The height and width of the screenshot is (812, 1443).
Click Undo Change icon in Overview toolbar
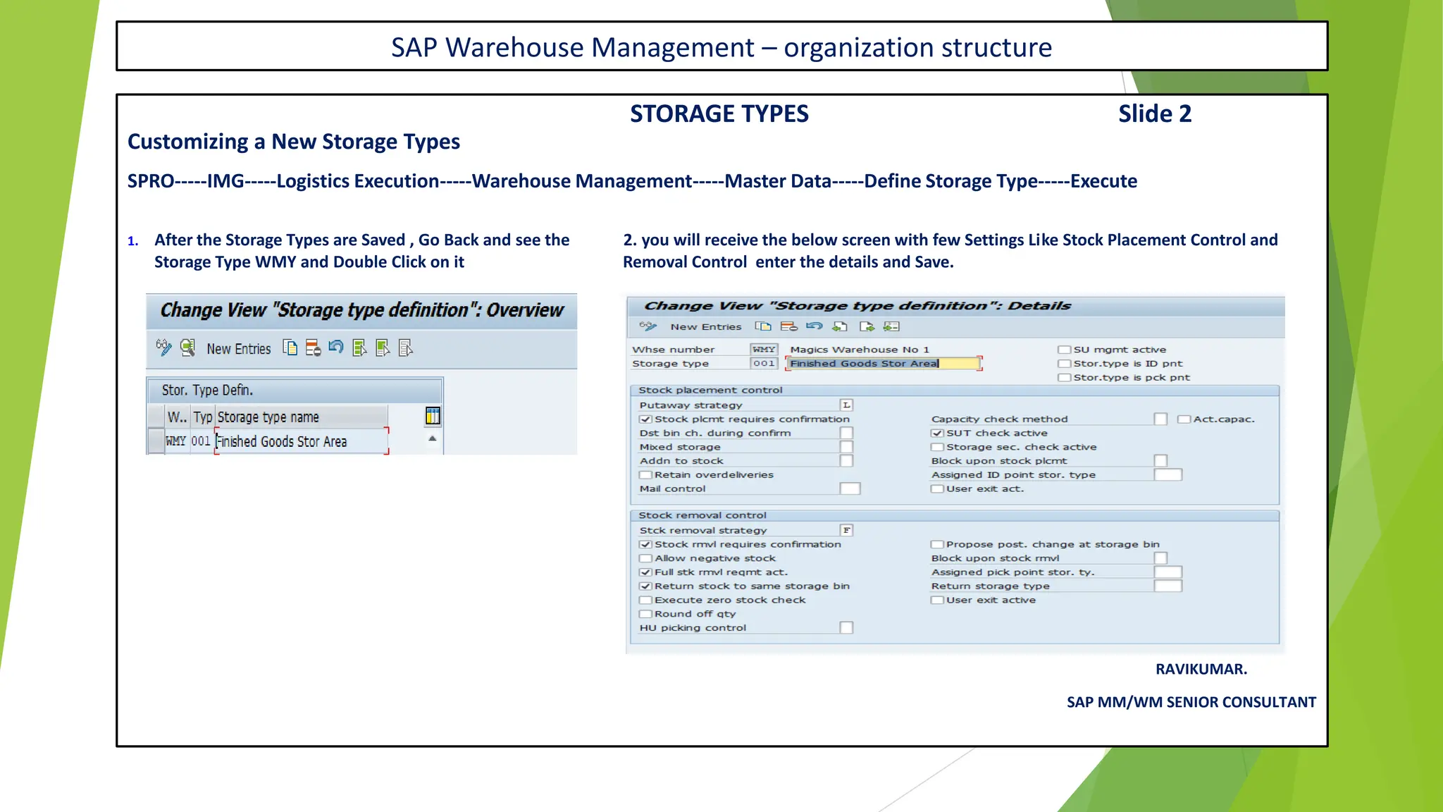coord(336,347)
